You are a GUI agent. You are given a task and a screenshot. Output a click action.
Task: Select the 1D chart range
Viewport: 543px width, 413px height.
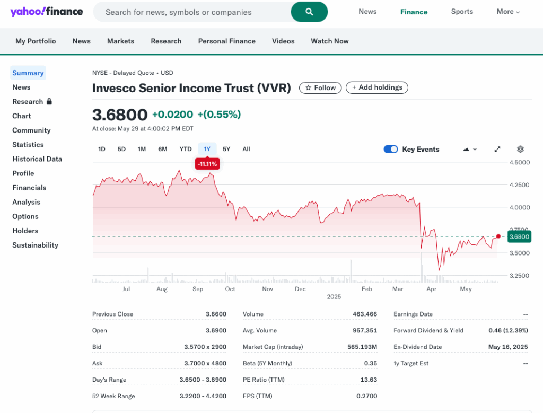coord(101,149)
